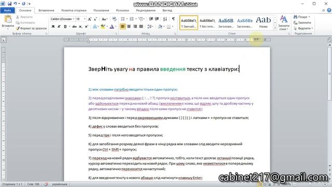Viewport: 332px width, 187px height.
Task: Open the font color dropdown arrow
Action: (x=116, y=26)
